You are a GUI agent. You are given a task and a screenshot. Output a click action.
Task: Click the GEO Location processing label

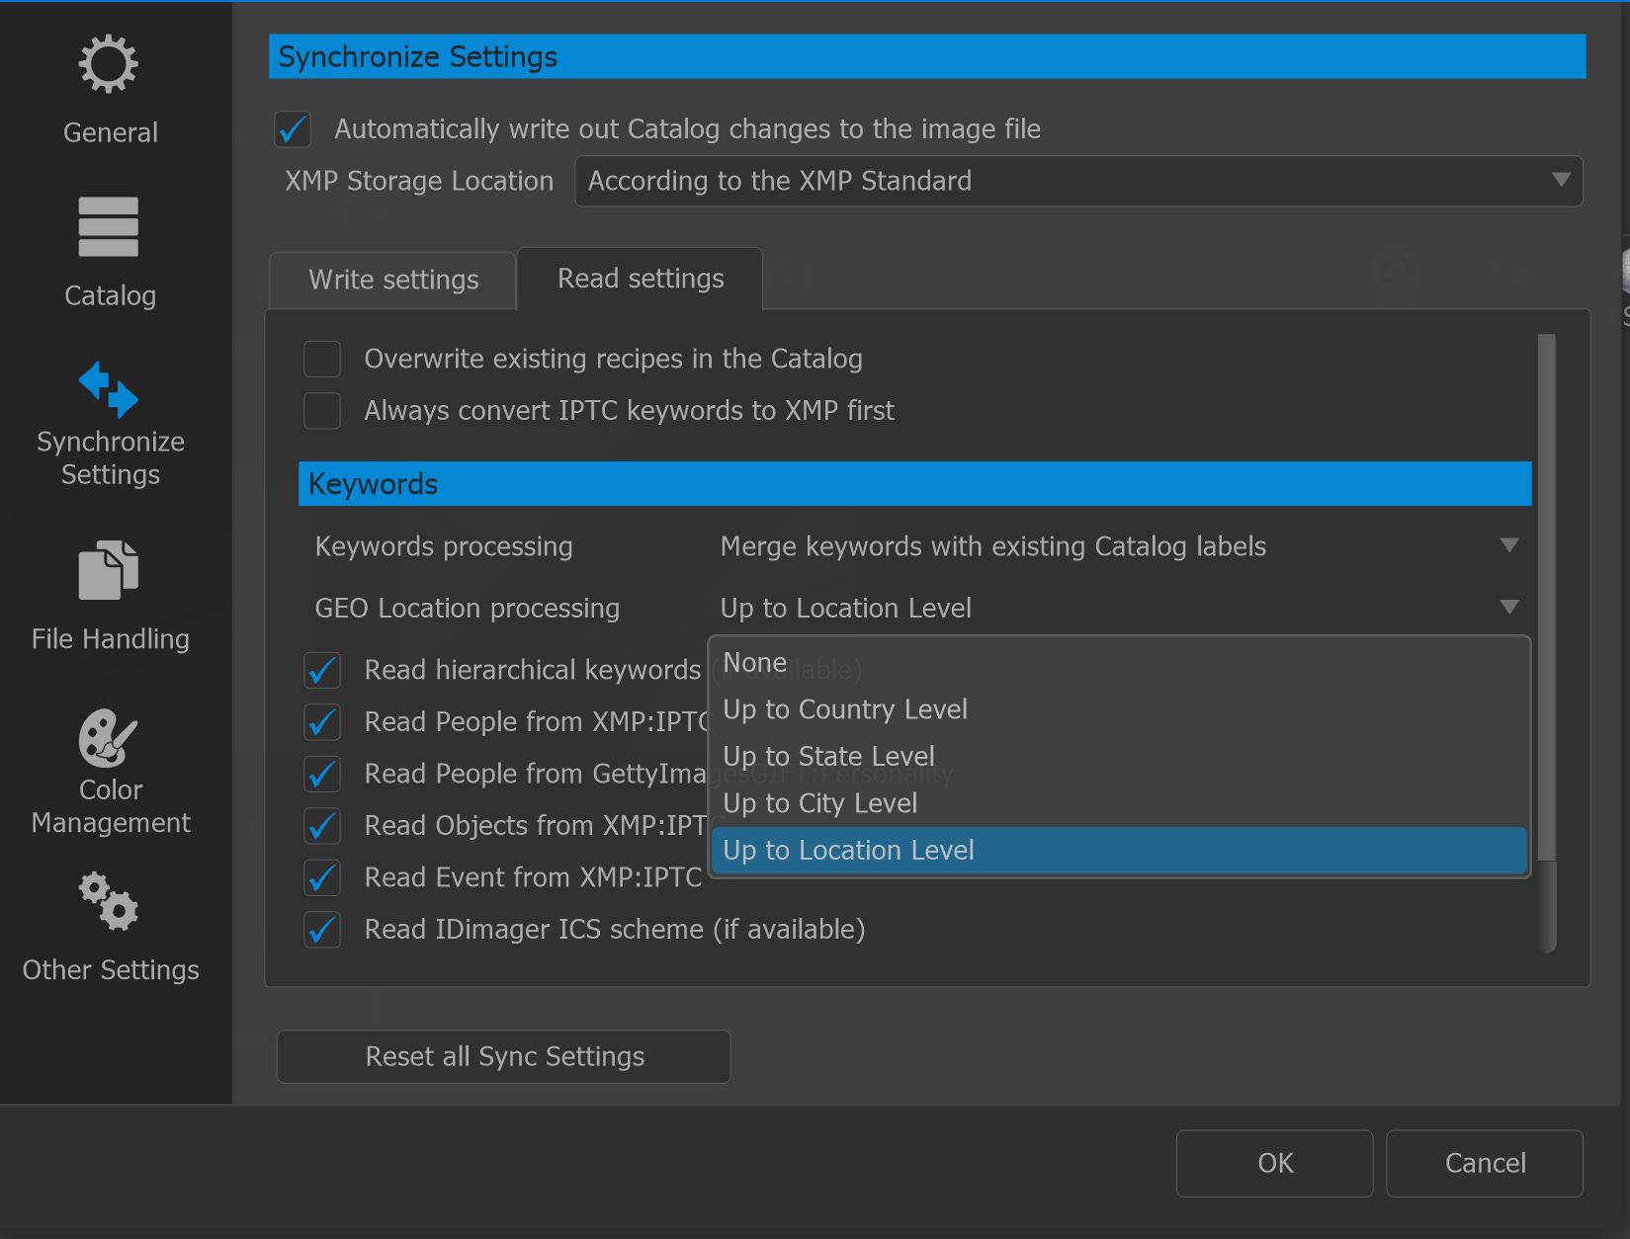[x=468, y=609]
